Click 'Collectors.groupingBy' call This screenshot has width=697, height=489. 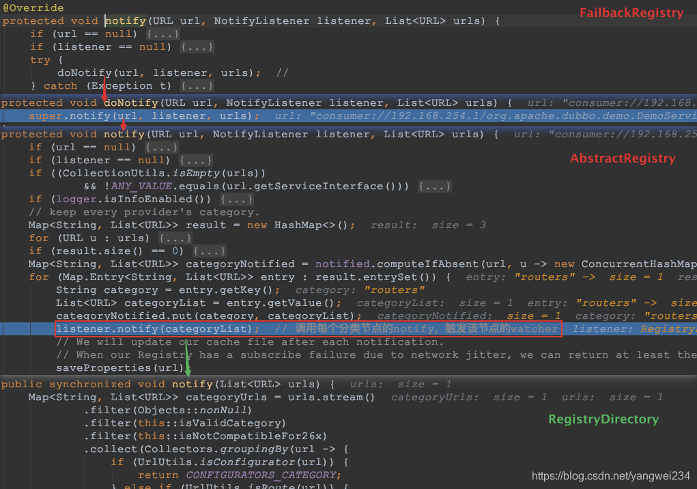pos(215,449)
